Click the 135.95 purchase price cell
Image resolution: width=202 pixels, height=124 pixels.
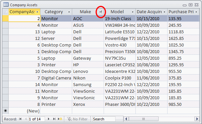point(183,18)
